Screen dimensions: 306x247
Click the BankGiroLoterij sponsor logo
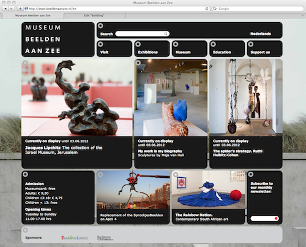[x=75, y=238]
